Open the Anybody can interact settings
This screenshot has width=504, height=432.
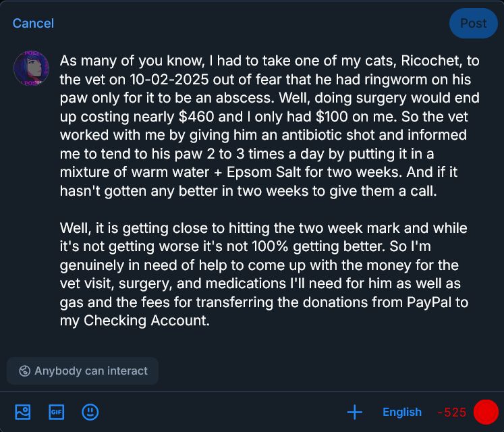(82, 371)
